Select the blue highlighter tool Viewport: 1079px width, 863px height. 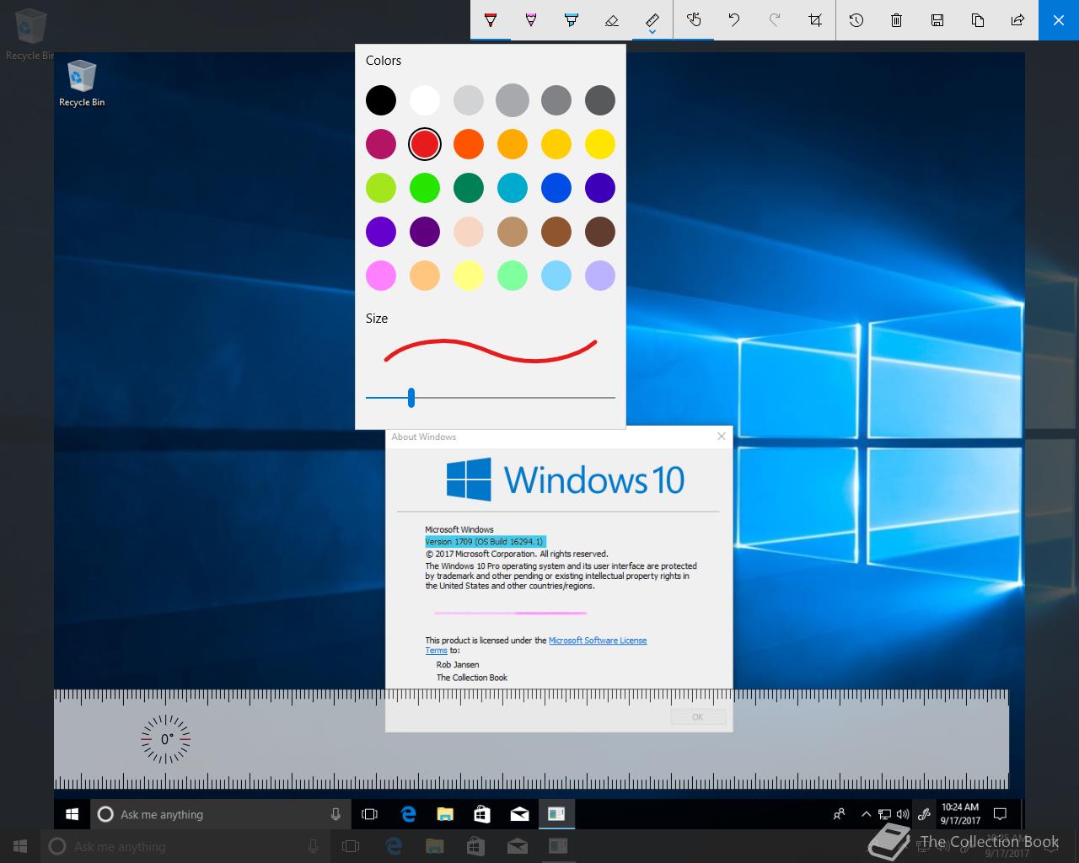pos(572,19)
